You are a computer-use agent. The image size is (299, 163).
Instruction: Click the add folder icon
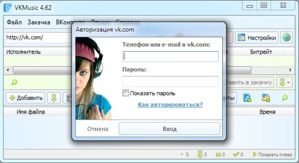[x=266, y=98]
